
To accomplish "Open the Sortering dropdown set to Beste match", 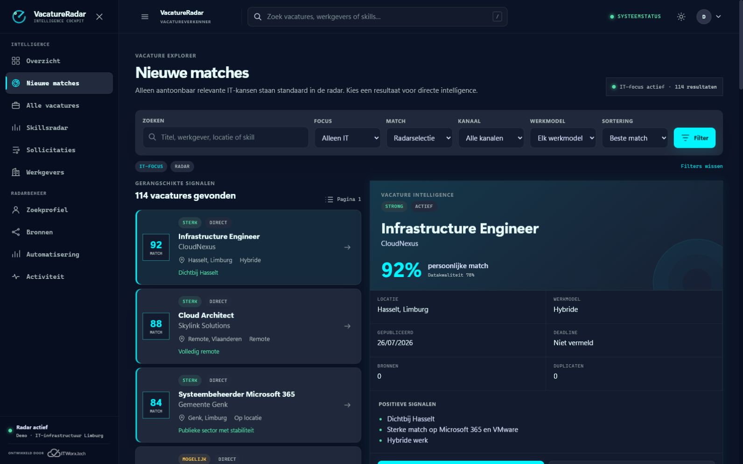I will point(635,138).
